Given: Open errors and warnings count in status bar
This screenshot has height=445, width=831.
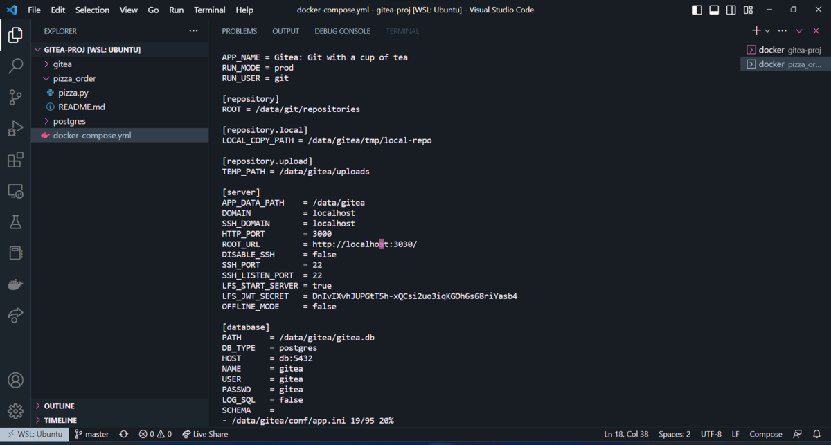Looking at the screenshot, I should 155,434.
